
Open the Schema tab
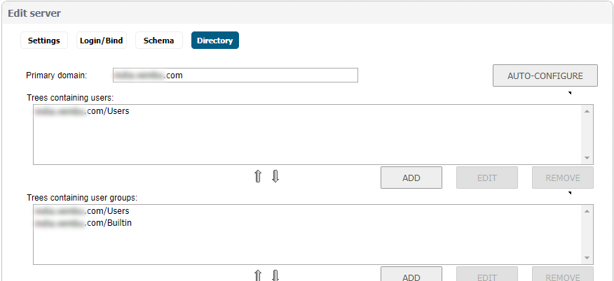pyautogui.click(x=158, y=41)
